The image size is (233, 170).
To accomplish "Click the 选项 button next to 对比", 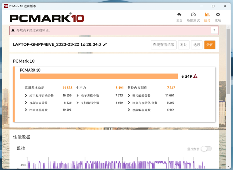I will (196, 45).
